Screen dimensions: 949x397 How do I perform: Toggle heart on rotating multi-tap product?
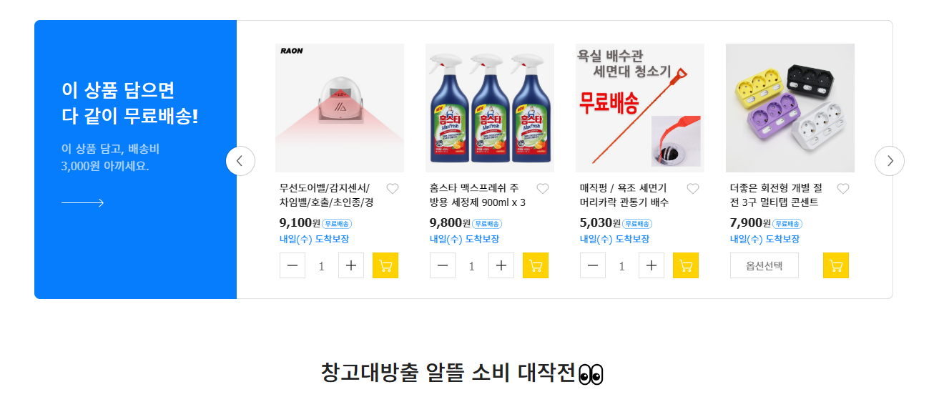tap(843, 189)
